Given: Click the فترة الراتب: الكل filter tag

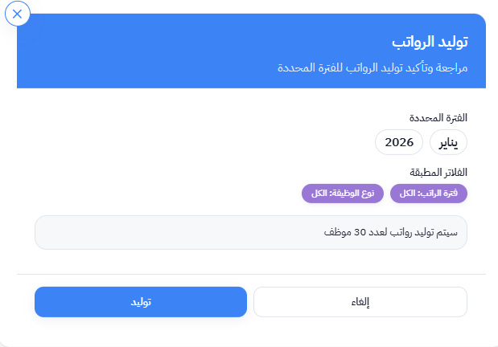Looking at the screenshot, I should click(429, 194).
